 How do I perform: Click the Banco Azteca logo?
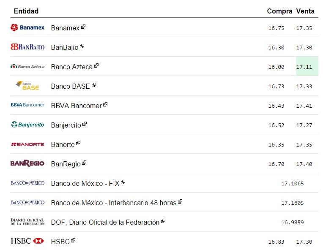(x=27, y=66)
